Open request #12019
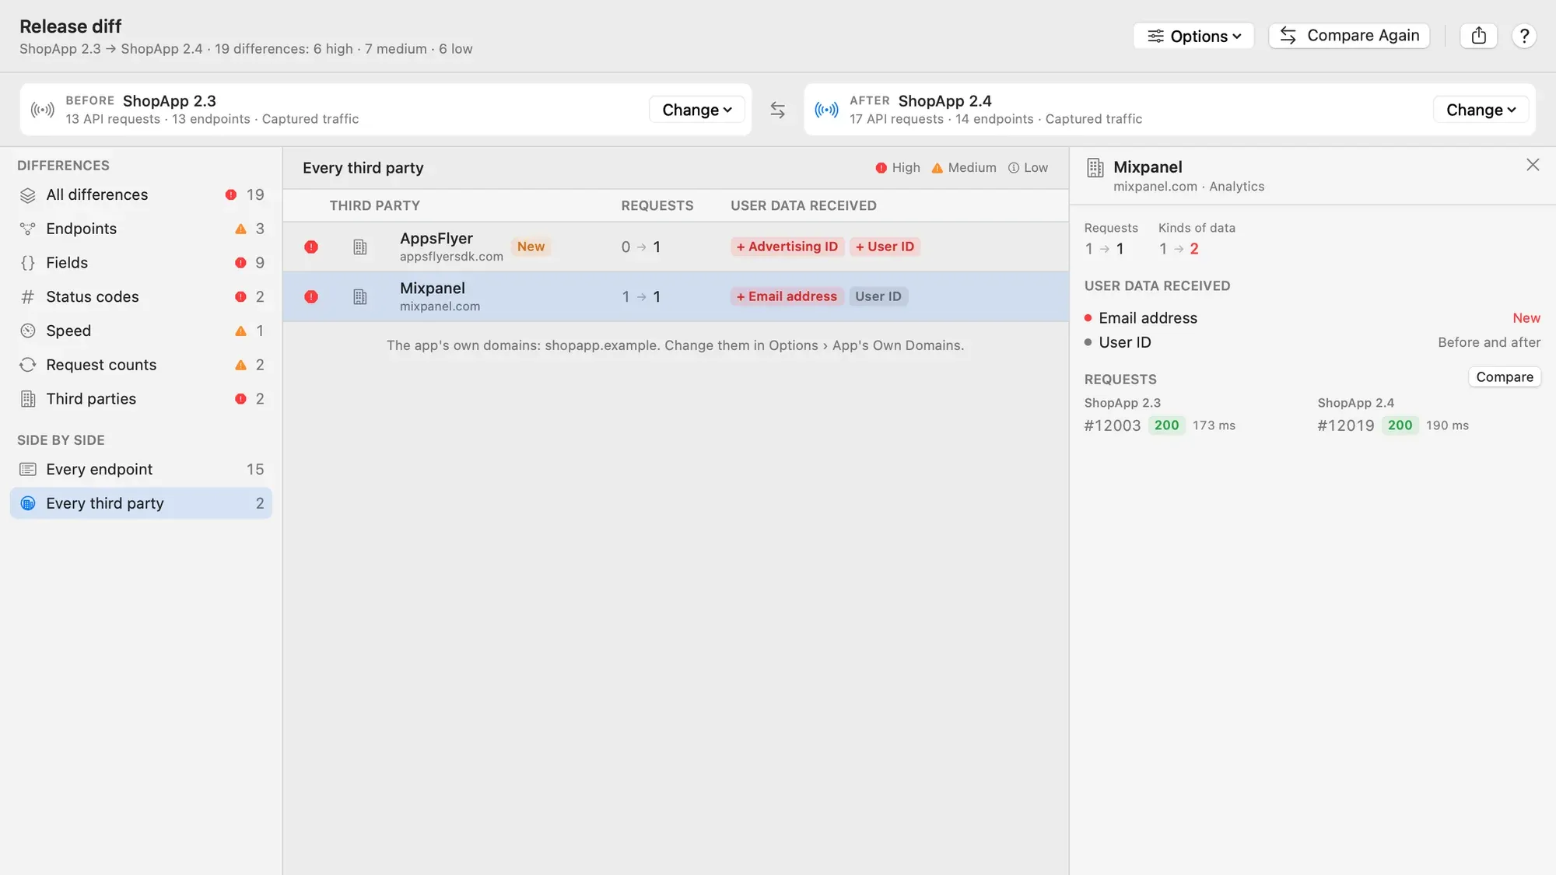This screenshot has height=875, width=1556. tap(1393, 425)
